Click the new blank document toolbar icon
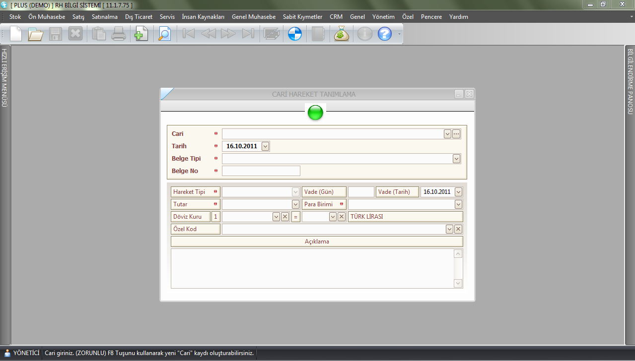Image resolution: width=635 pixels, height=361 pixels. (x=16, y=34)
